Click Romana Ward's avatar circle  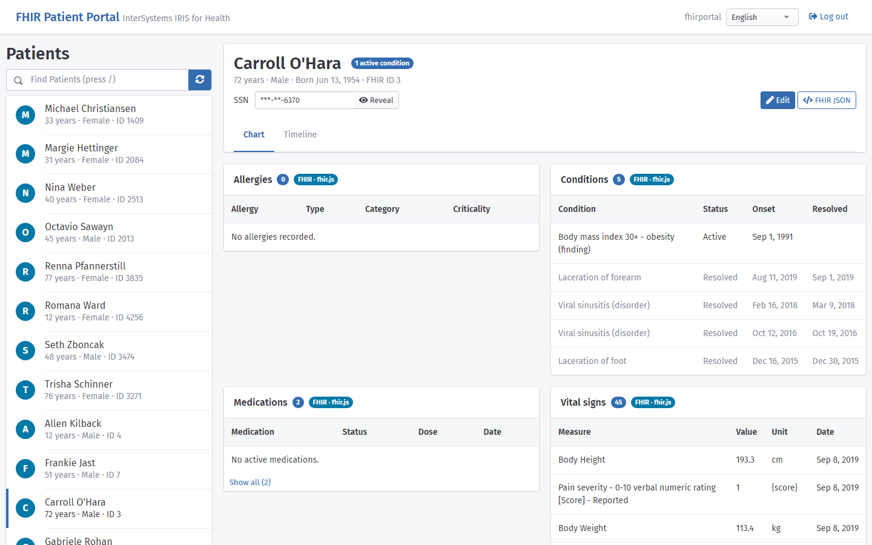pyautogui.click(x=25, y=311)
